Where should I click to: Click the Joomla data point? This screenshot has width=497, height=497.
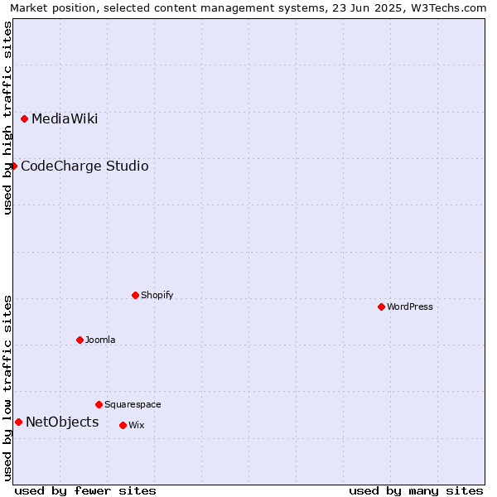point(80,340)
